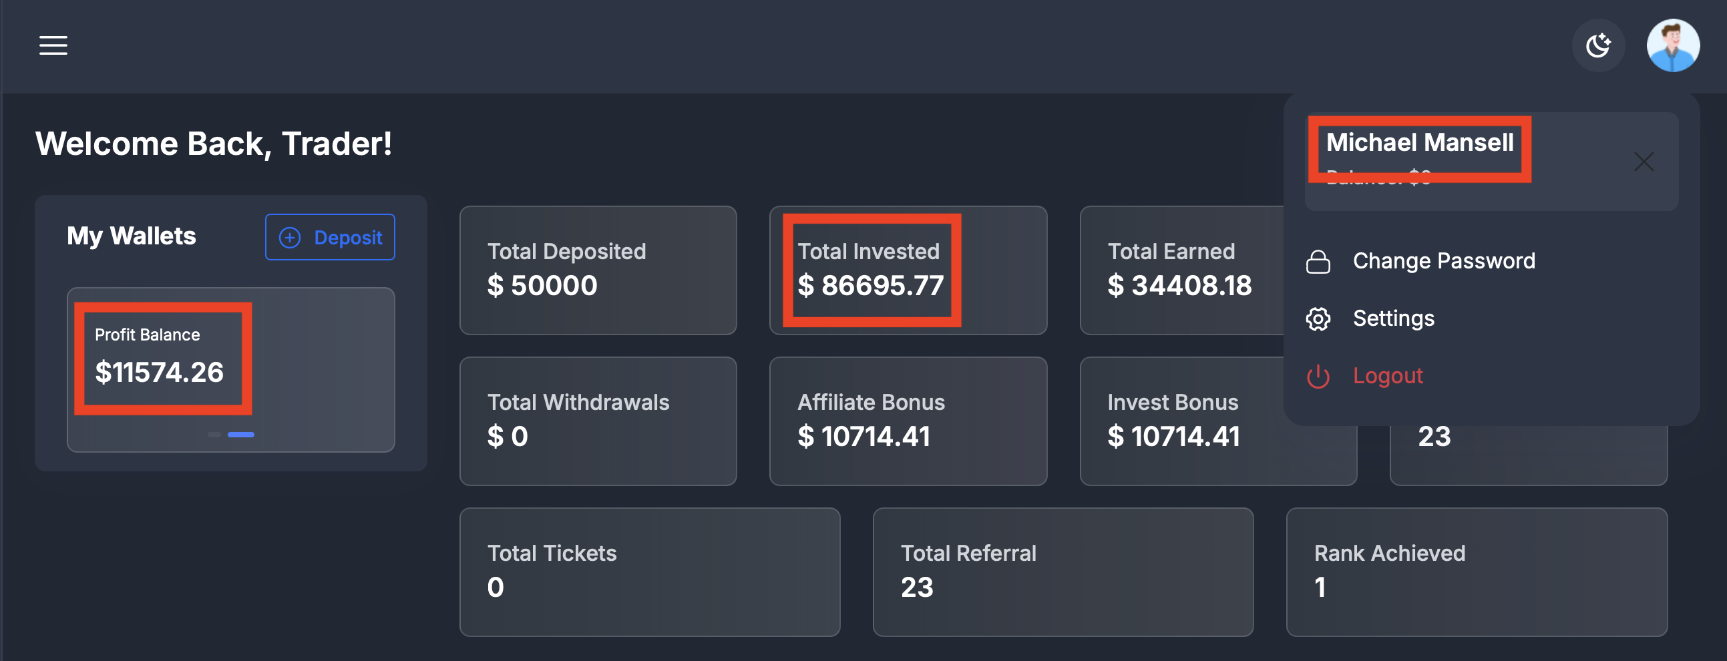Close the profile dropdown panel
This screenshot has width=1727, height=661.
coord(1644,162)
